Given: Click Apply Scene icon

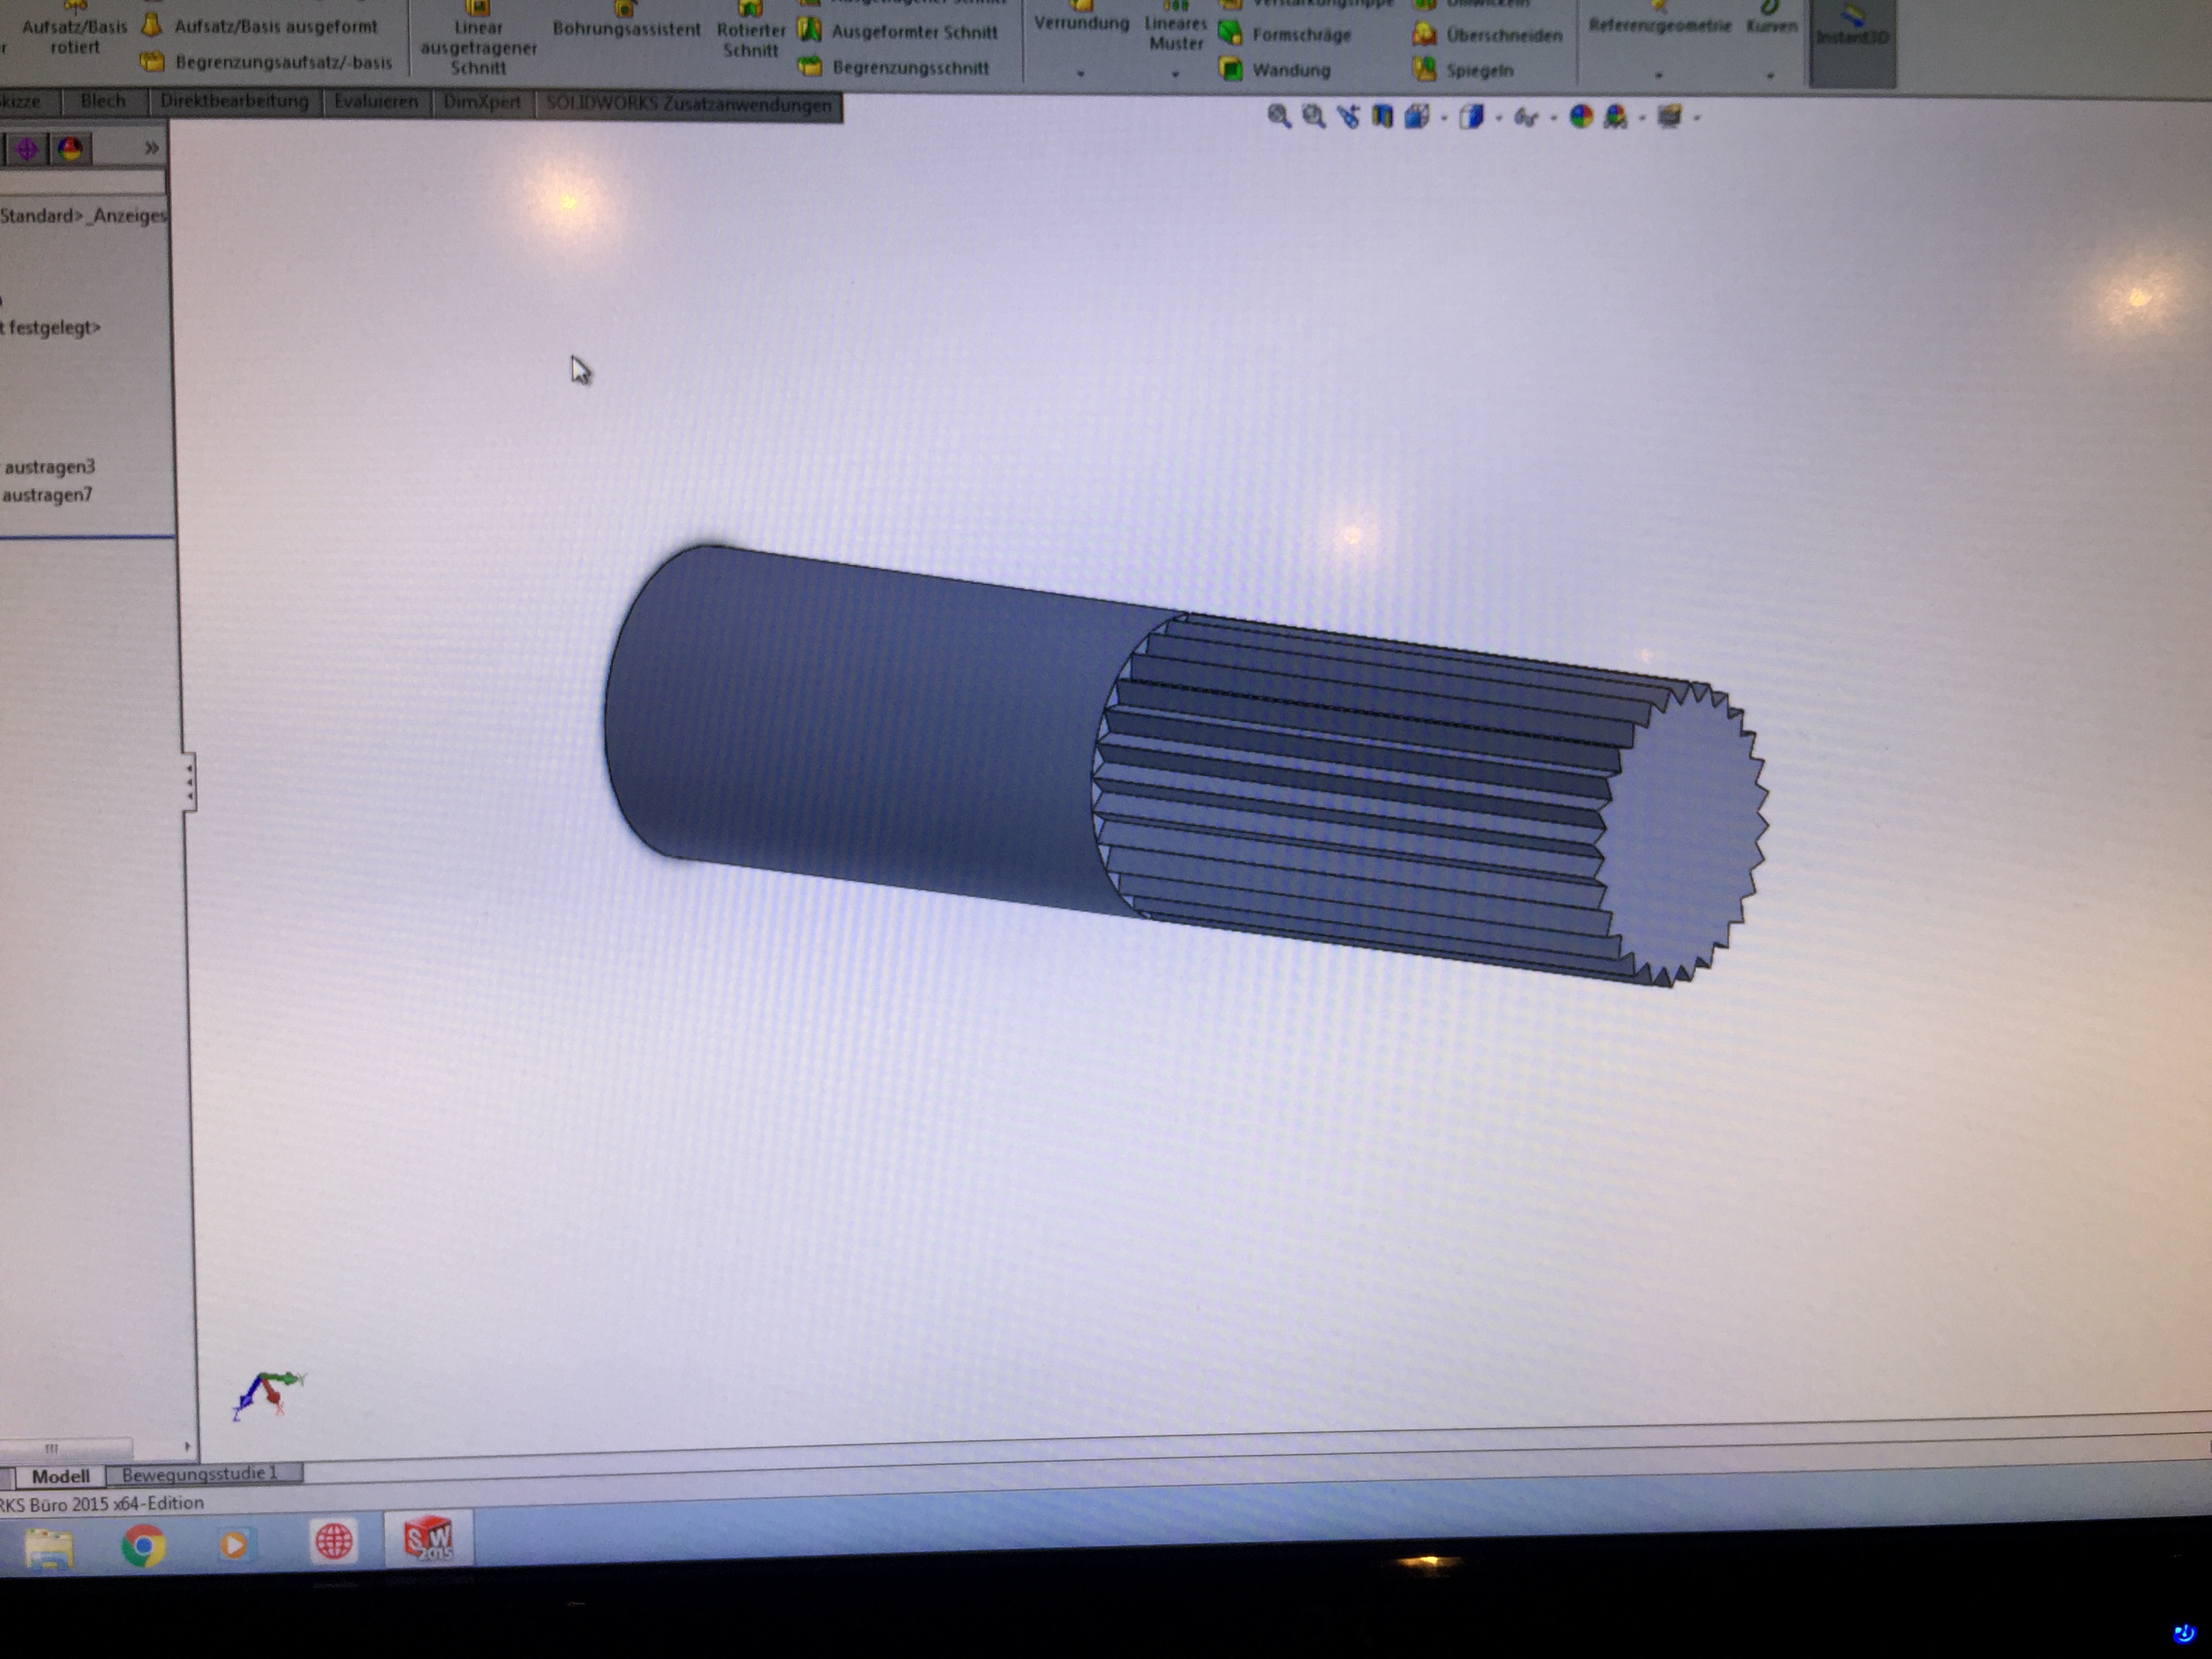Looking at the screenshot, I should tap(1616, 118).
